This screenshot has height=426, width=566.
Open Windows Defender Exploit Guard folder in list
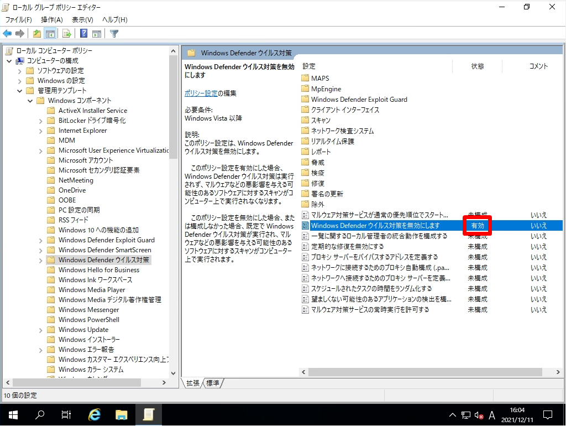coord(354,100)
